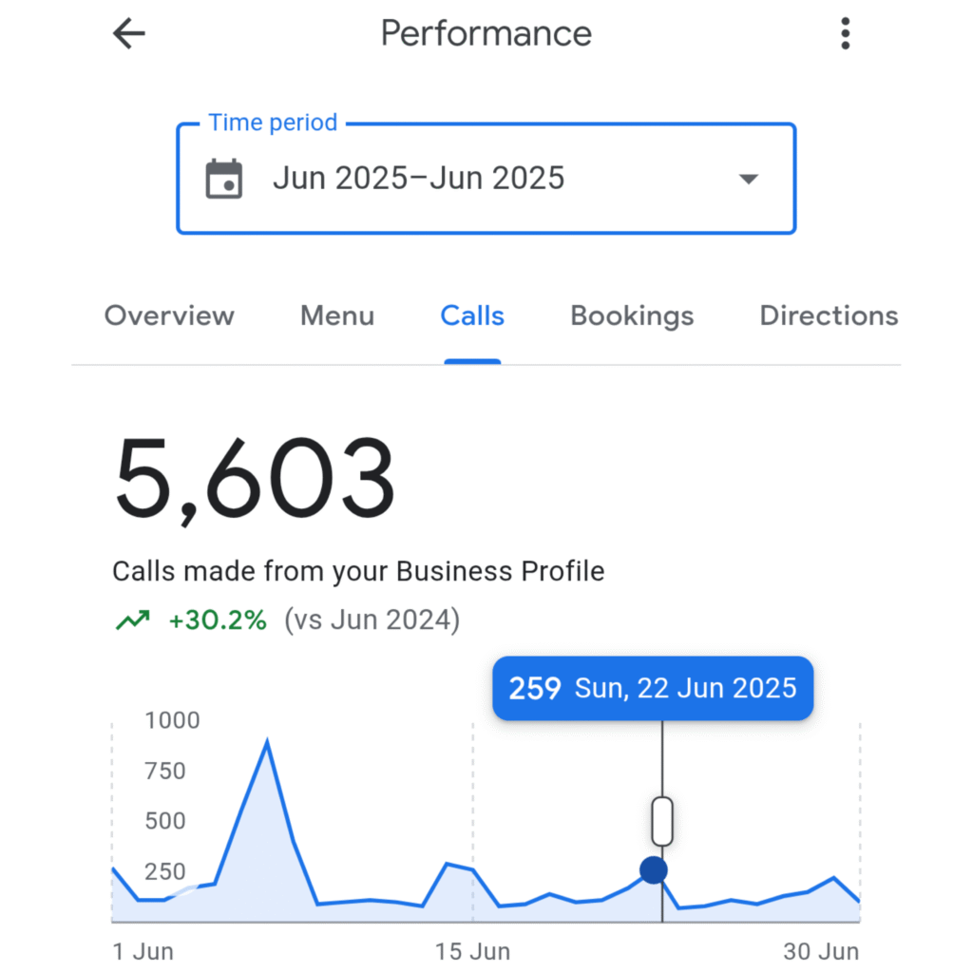Click the calendar icon in Time period
The height and width of the screenshot is (973, 973).
click(x=224, y=179)
